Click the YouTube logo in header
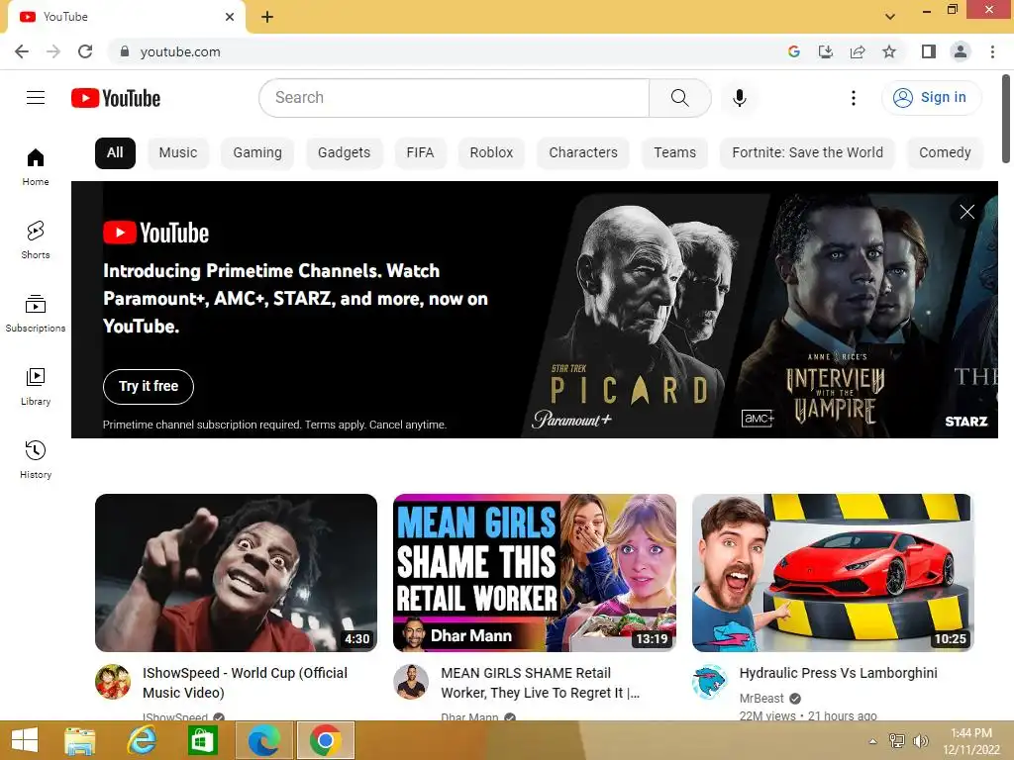This screenshot has height=760, width=1014. tap(116, 98)
